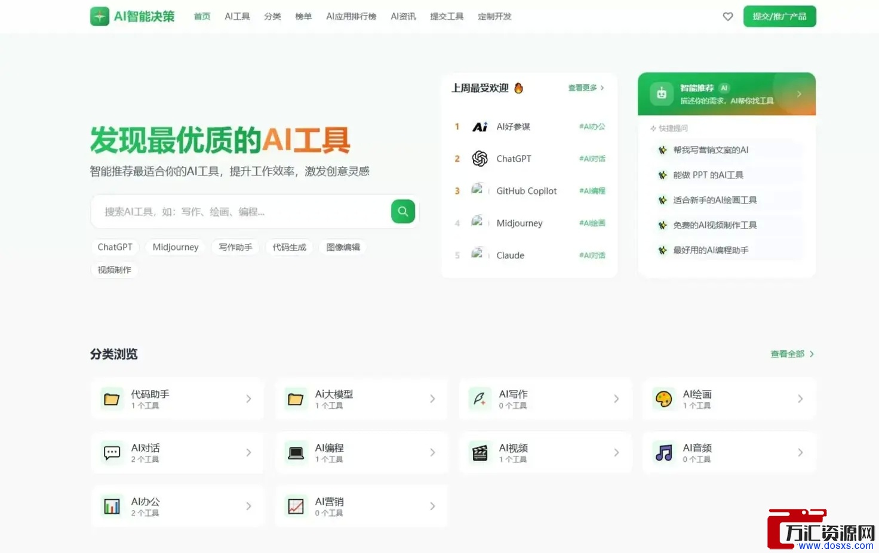Click the AI对话 speech bubble icon
This screenshot has width=879, height=553.
[x=112, y=453]
